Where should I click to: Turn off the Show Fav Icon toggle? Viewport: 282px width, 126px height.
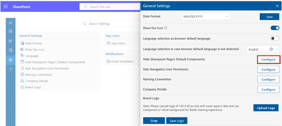coord(275,28)
